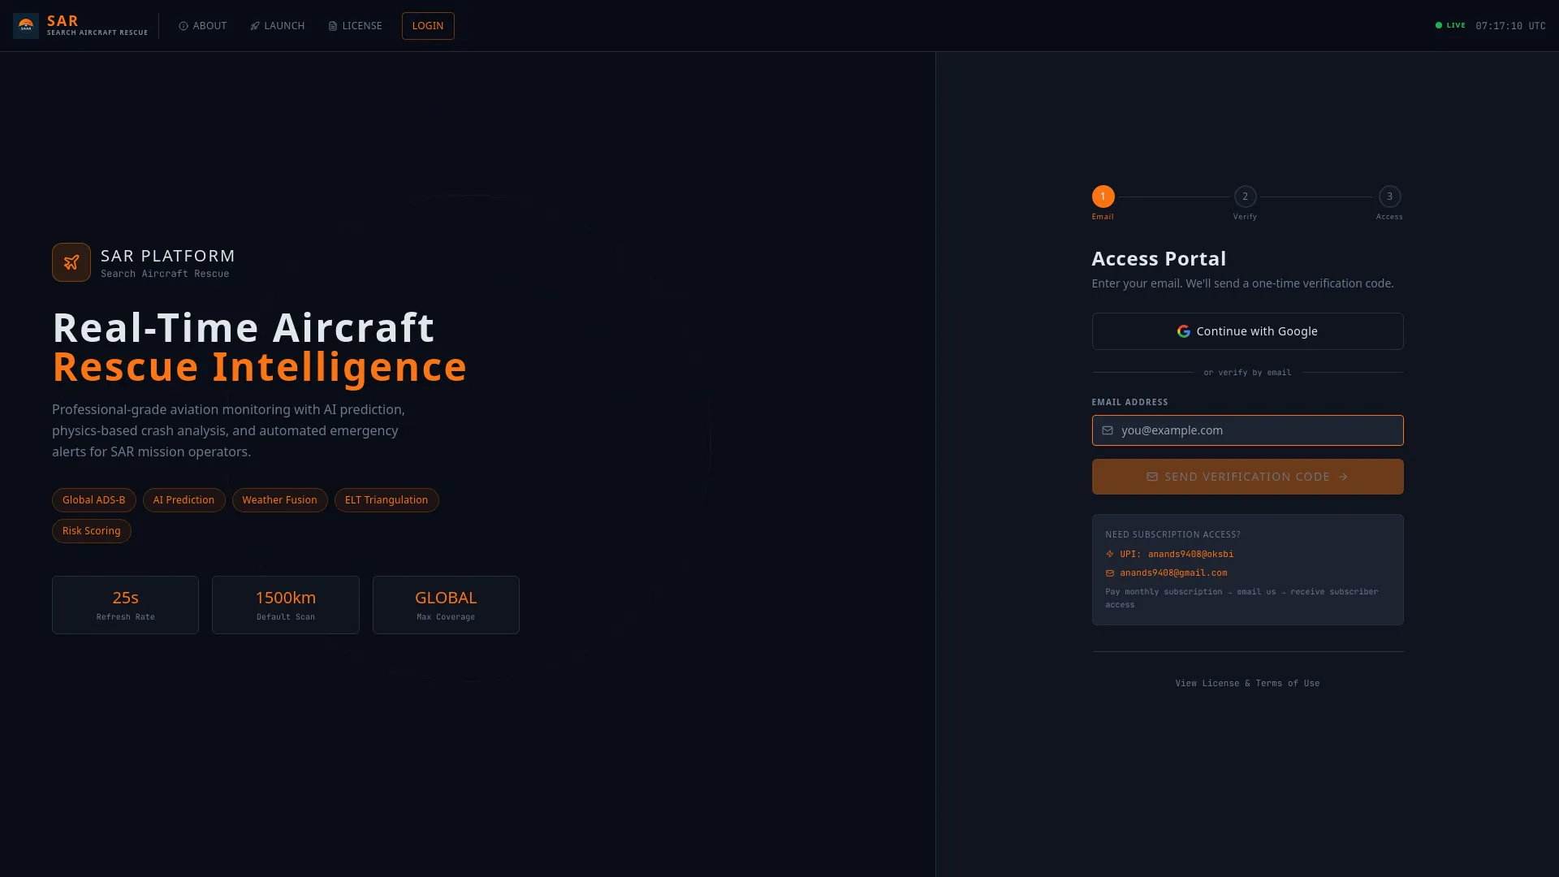1559x877 pixels.
Task: Open View License & Terms of Use link
Action: pos(1247,684)
